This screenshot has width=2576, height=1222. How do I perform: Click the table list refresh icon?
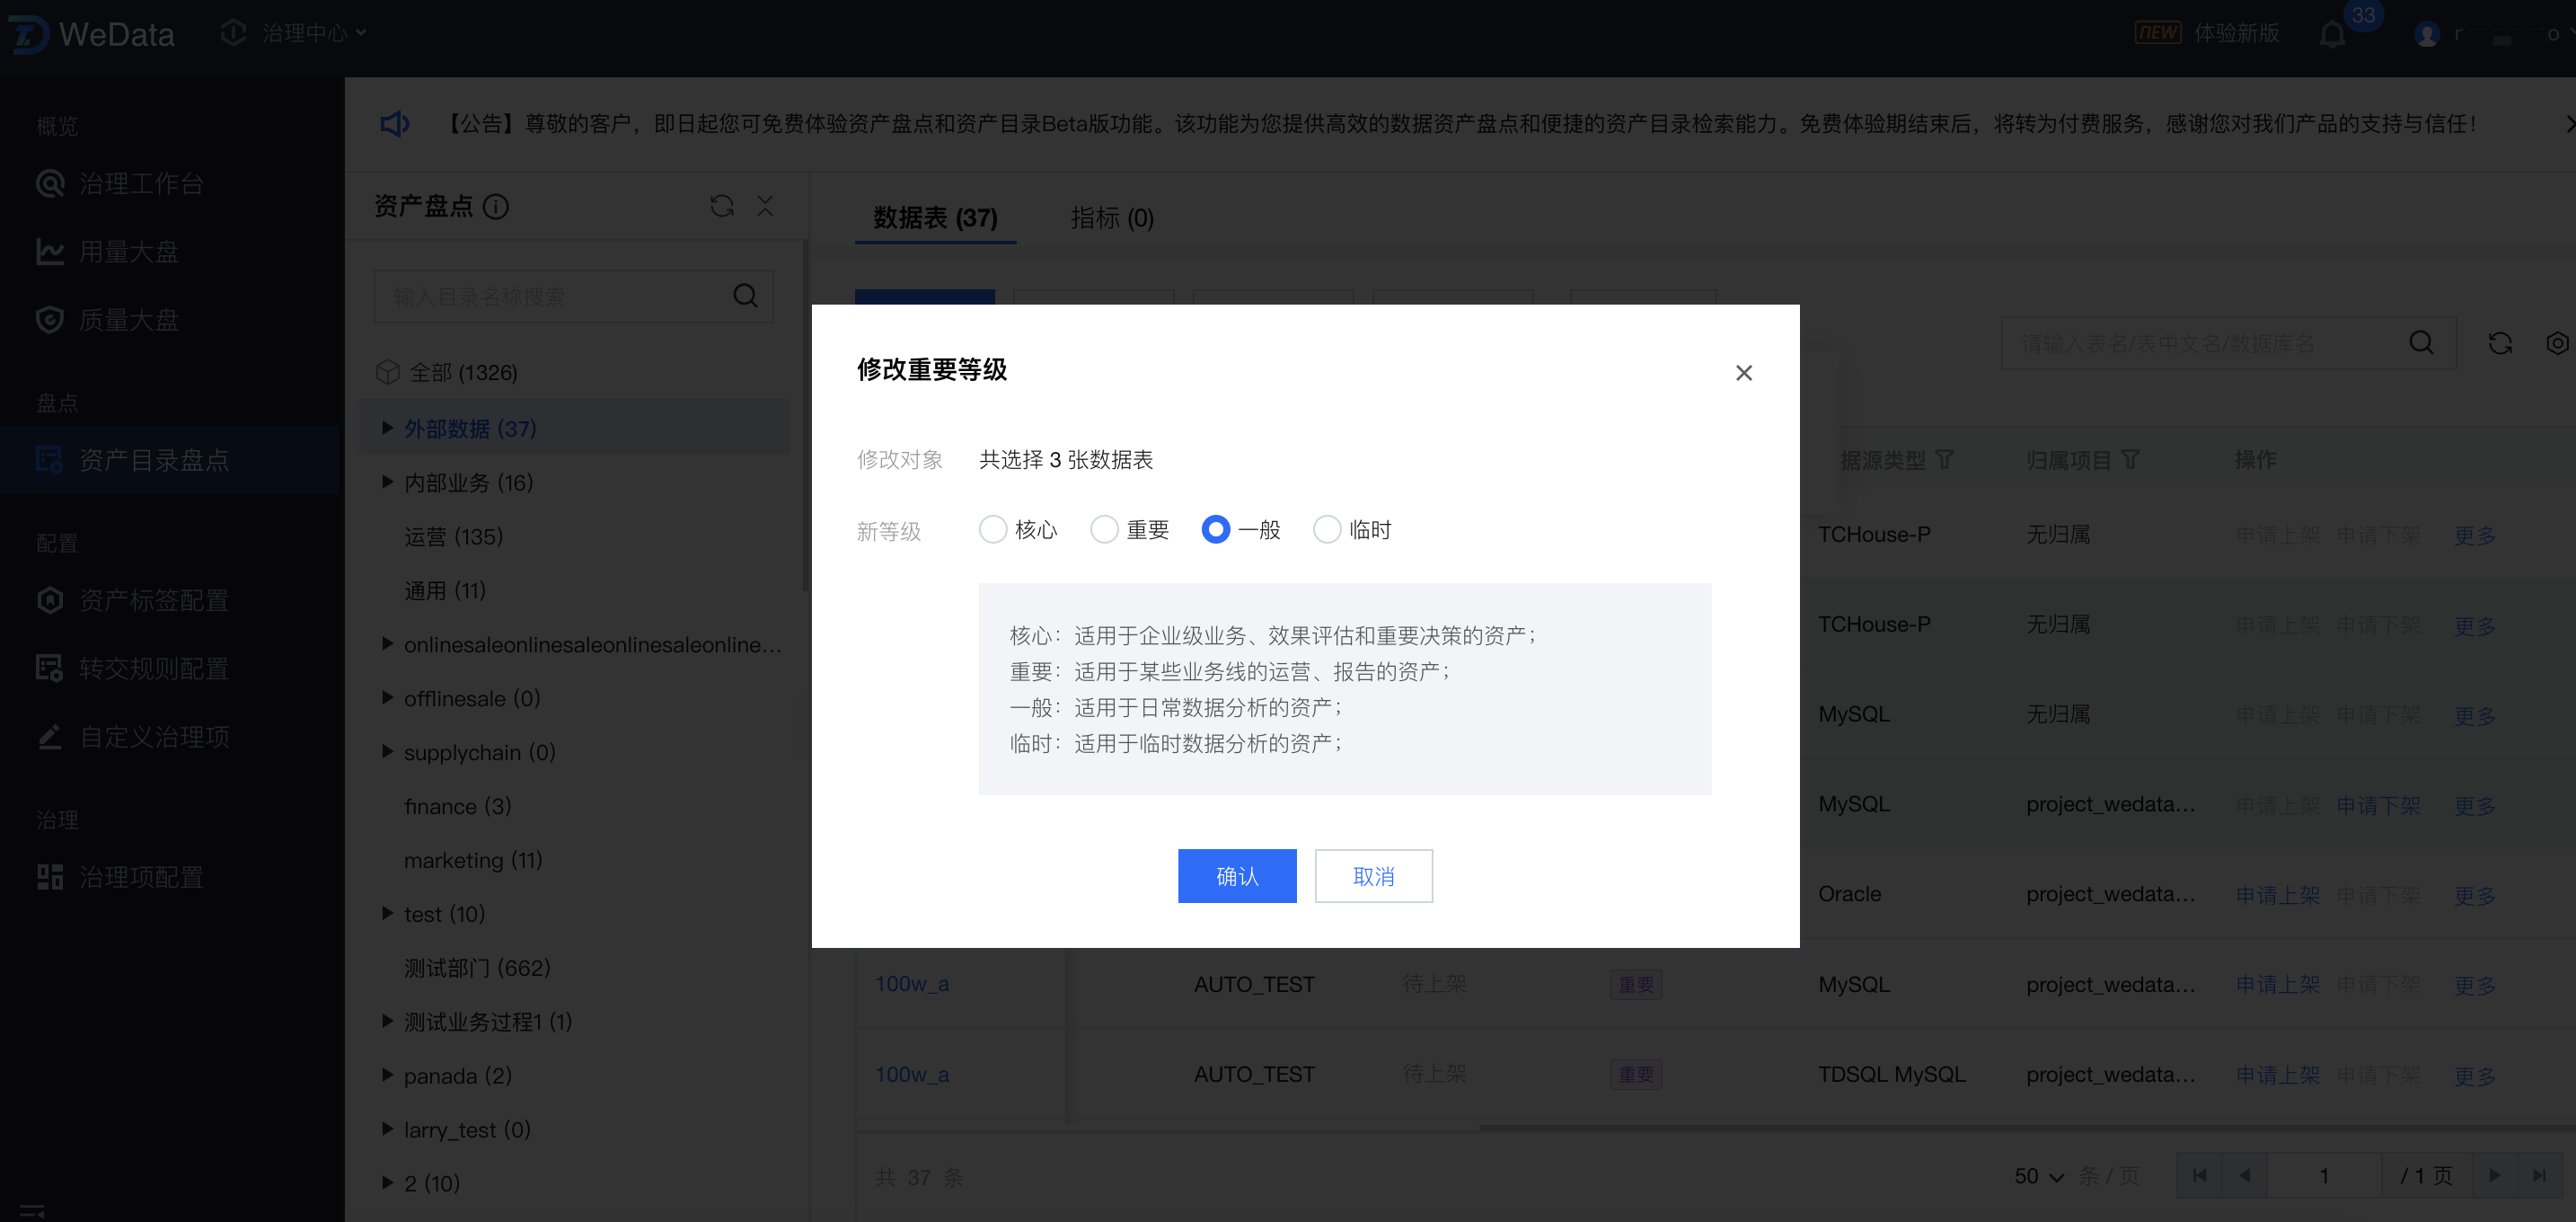pos(2499,344)
